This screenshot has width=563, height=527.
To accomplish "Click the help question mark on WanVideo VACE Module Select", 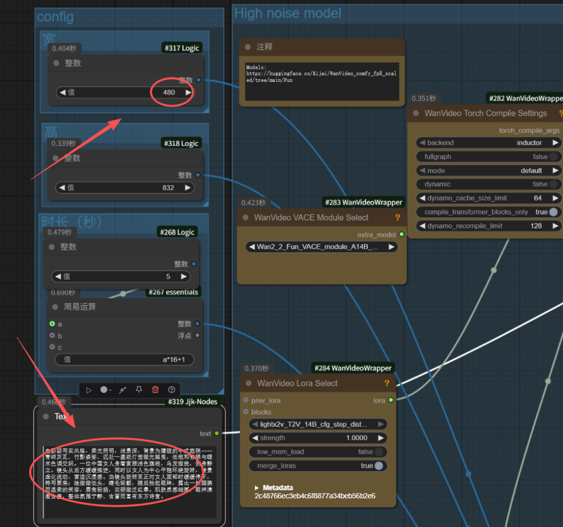I will [x=397, y=217].
